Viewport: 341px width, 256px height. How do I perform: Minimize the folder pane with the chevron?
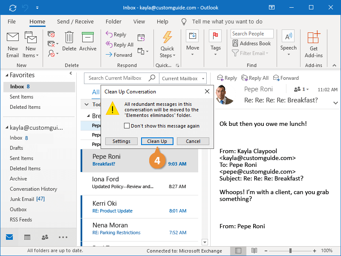[71, 73]
